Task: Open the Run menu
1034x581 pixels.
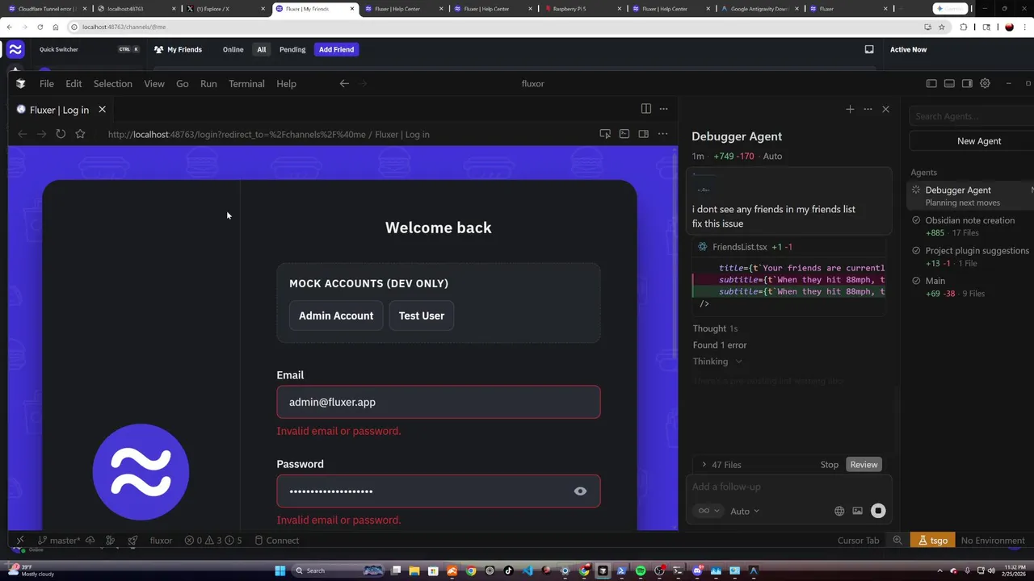Action: (x=208, y=84)
